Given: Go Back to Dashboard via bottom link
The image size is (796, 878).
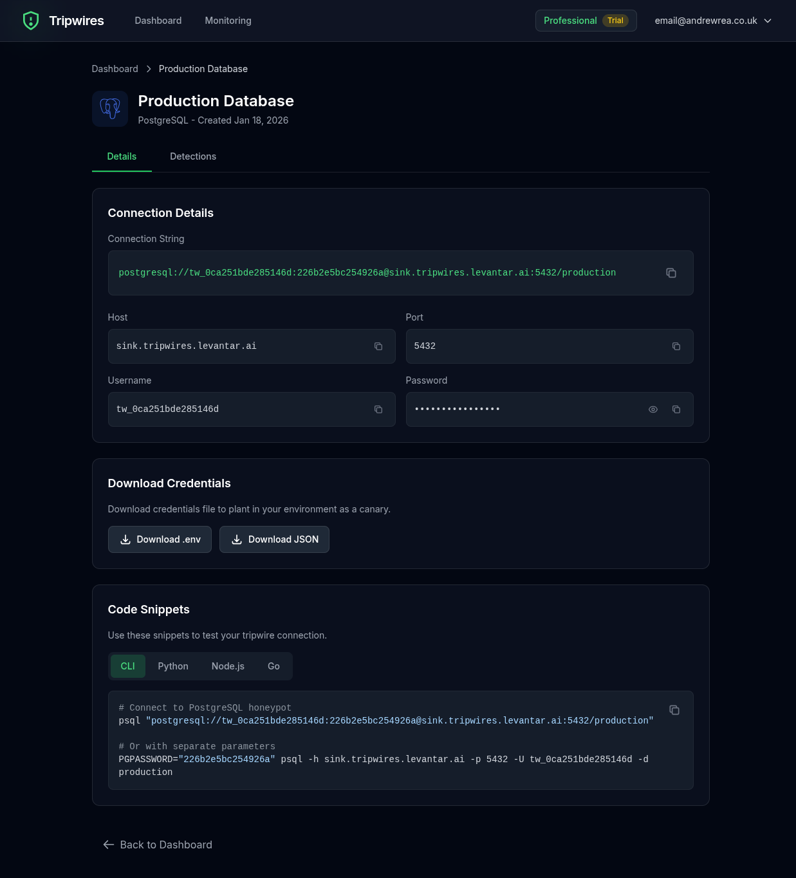Looking at the screenshot, I should 158,845.
